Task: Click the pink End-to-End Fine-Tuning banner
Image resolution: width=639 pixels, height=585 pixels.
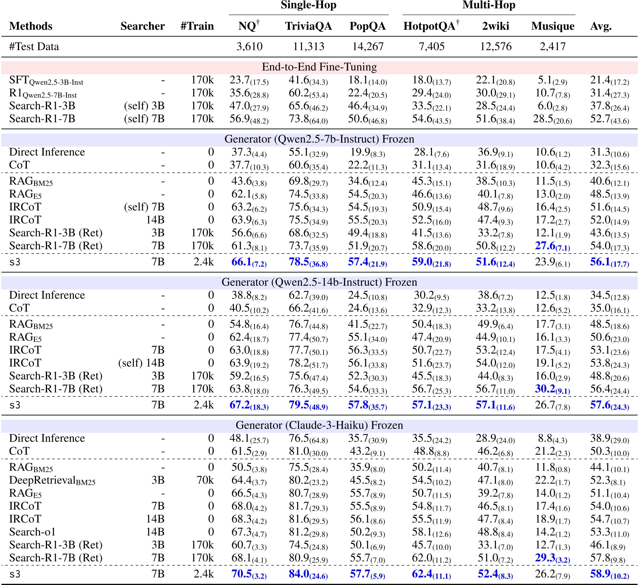Action: [x=319, y=67]
